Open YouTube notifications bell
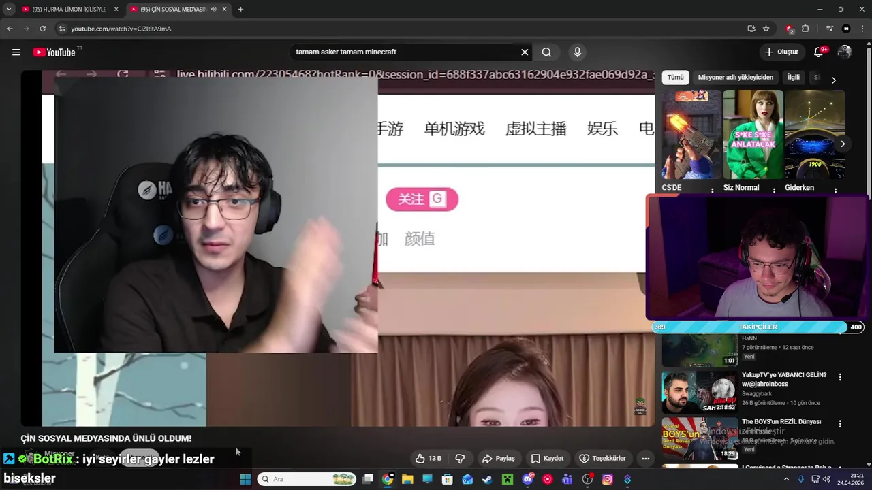This screenshot has height=490, width=872. pyautogui.click(x=819, y=52)
